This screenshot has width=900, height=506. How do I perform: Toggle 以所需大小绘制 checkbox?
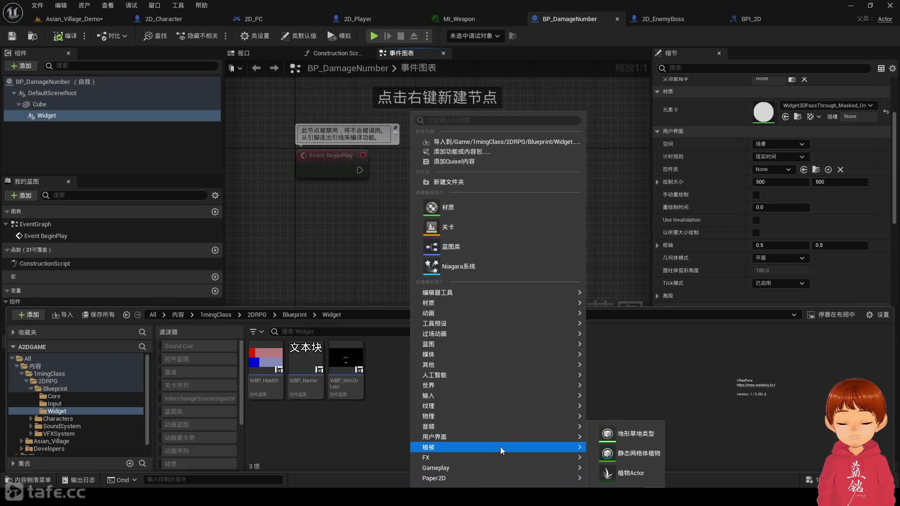point(756,233)
